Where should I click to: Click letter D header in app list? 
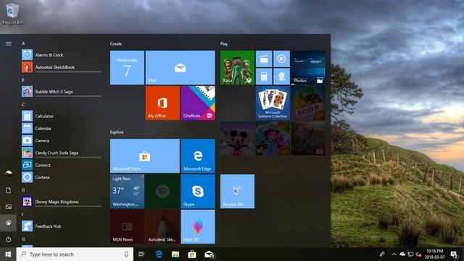(x=23, y=190)
